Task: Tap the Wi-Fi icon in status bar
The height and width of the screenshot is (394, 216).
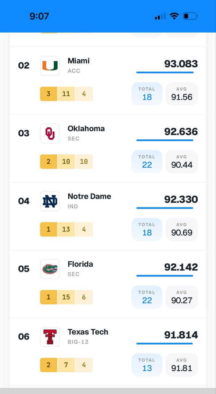Action: (x=174, y=16)
